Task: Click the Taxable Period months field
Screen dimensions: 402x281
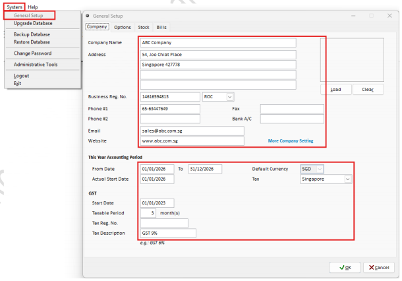Action: click(x=148, y=213)
